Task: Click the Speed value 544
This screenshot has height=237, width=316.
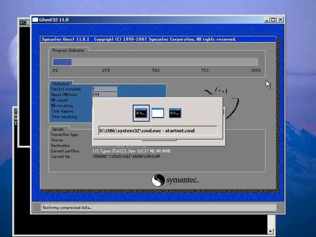Action: (x=105, y=94)
